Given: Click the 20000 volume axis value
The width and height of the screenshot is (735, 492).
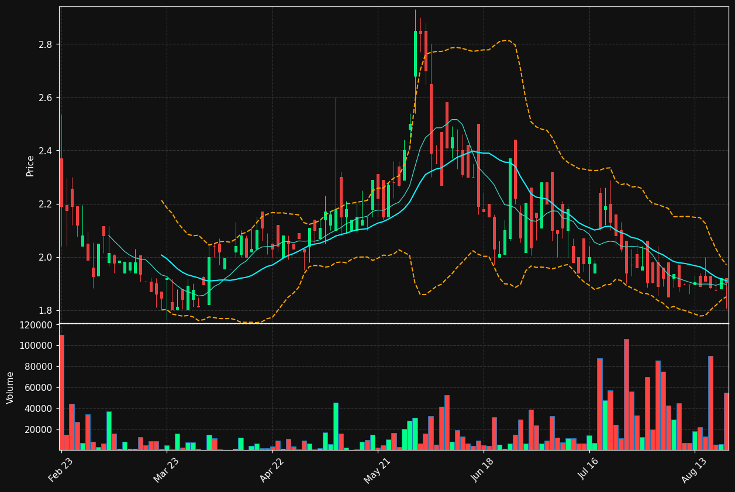Looking at the screenshot, I should [39, 430].
